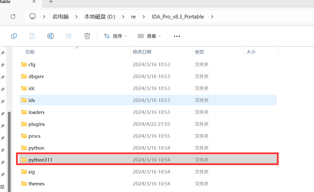This screenshot has height=192, width=314.
Task: Select the dbgsrv folder name
Action: tap(36, 76)
